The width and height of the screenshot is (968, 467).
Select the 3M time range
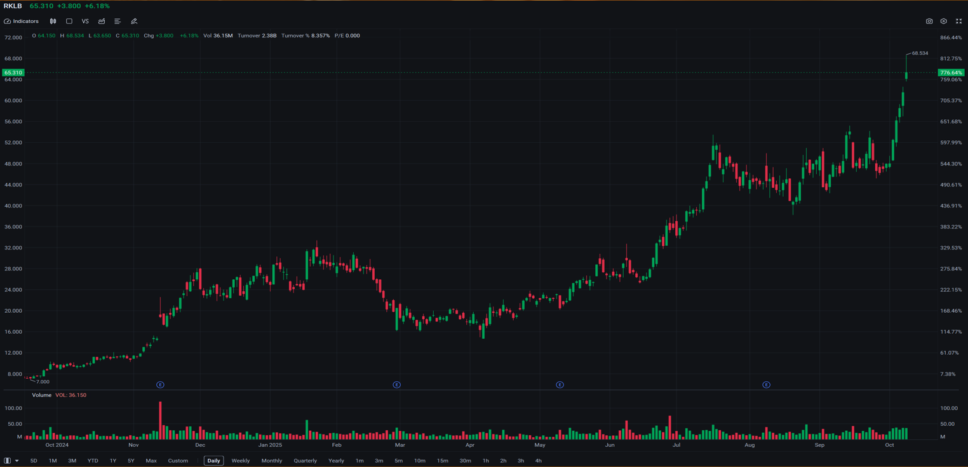72,461
